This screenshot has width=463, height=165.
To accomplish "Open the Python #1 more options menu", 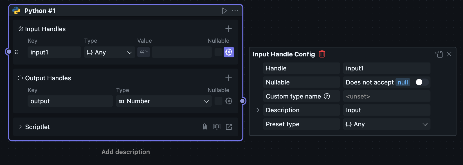I will (x=235, y=11).
